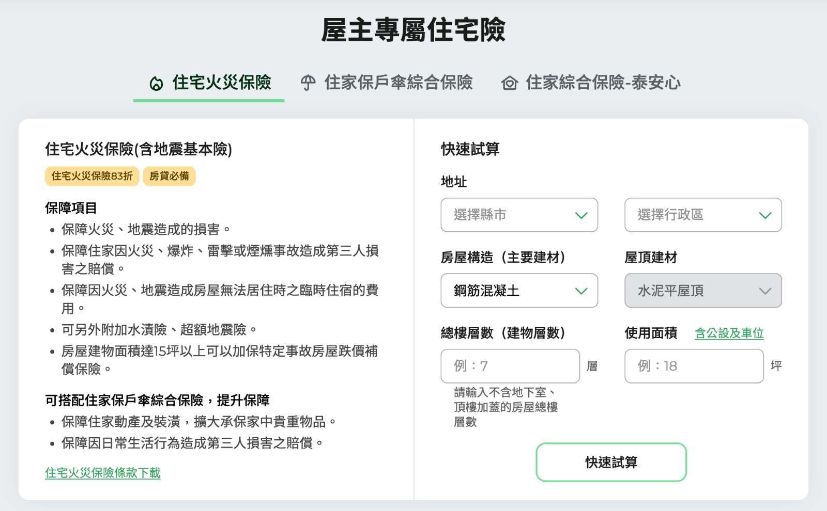The image size is (827, 511).
Task: Open the 住家綜合保險-泰安心 tab
Action: [603, 83]
